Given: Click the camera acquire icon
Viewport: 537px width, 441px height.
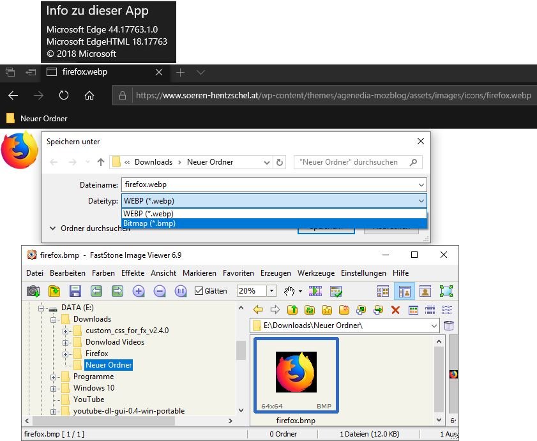Looking at the screenshot, I should coord(33,291).
